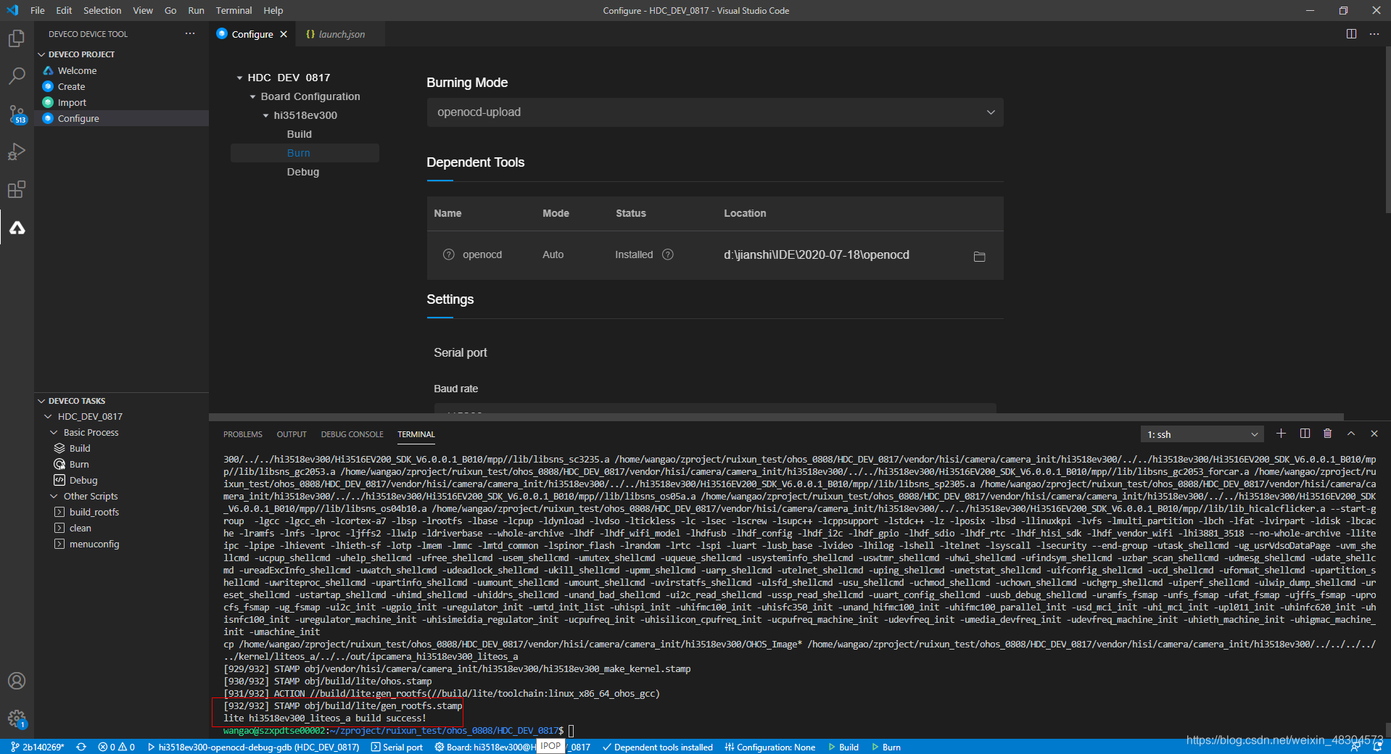The image size is (1391, 754).
Task: Split the terminal panel
Action: tap(1305, 434)
